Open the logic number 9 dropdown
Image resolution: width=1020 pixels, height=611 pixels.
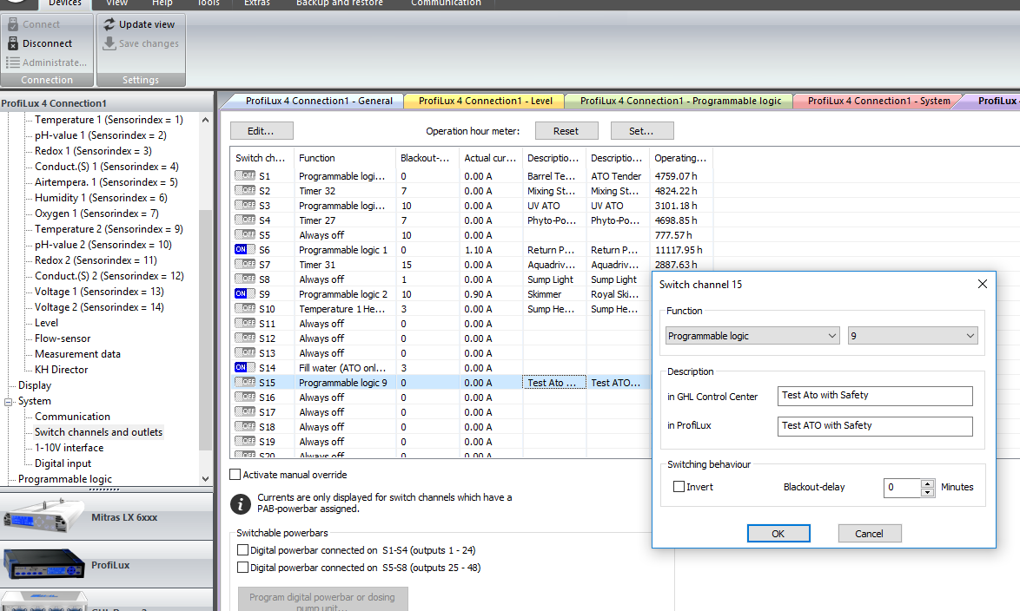[x=912, y=336]
